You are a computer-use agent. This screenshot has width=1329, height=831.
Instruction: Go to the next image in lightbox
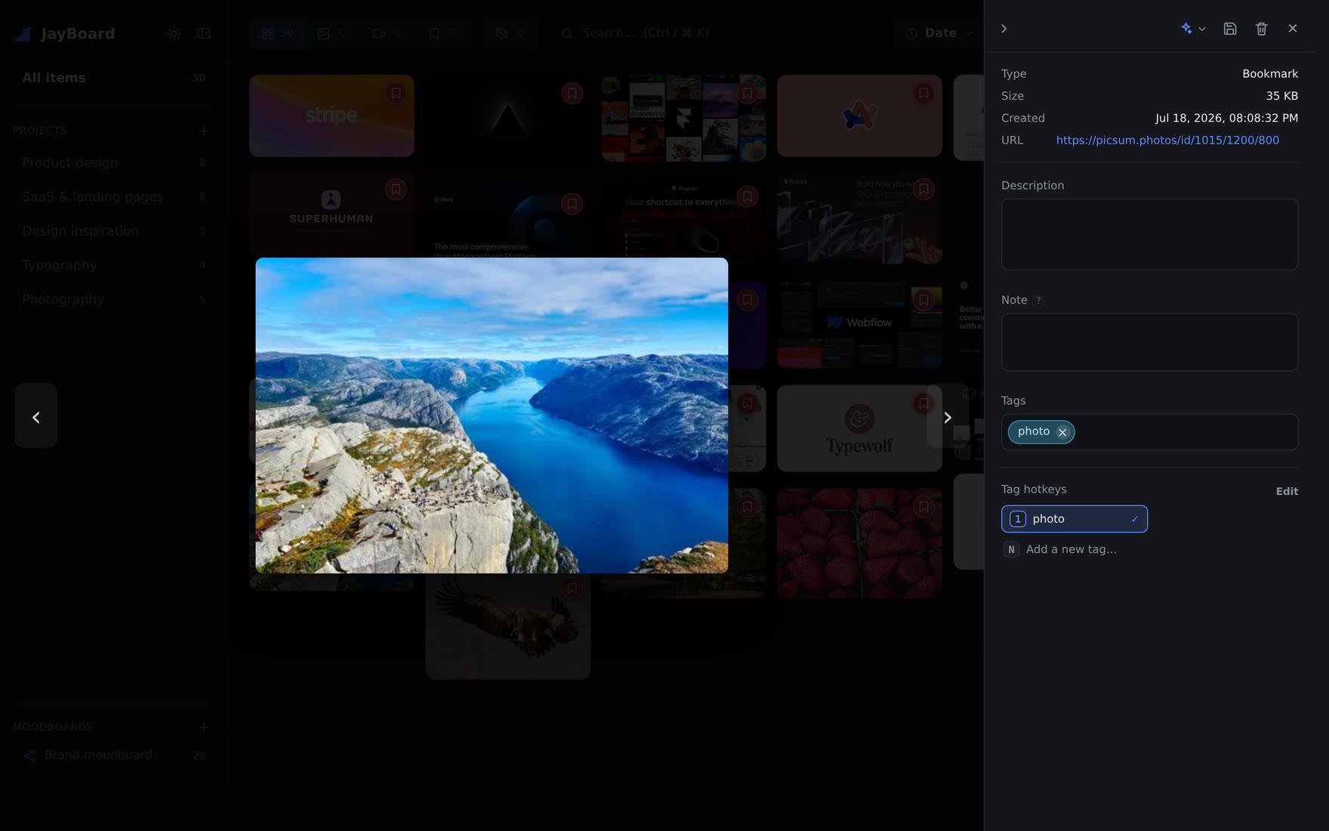(x=948, y=416)
